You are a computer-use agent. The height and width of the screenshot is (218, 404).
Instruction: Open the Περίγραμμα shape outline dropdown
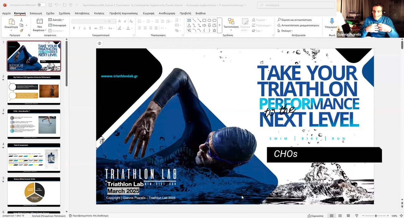[x=261, y=25]
